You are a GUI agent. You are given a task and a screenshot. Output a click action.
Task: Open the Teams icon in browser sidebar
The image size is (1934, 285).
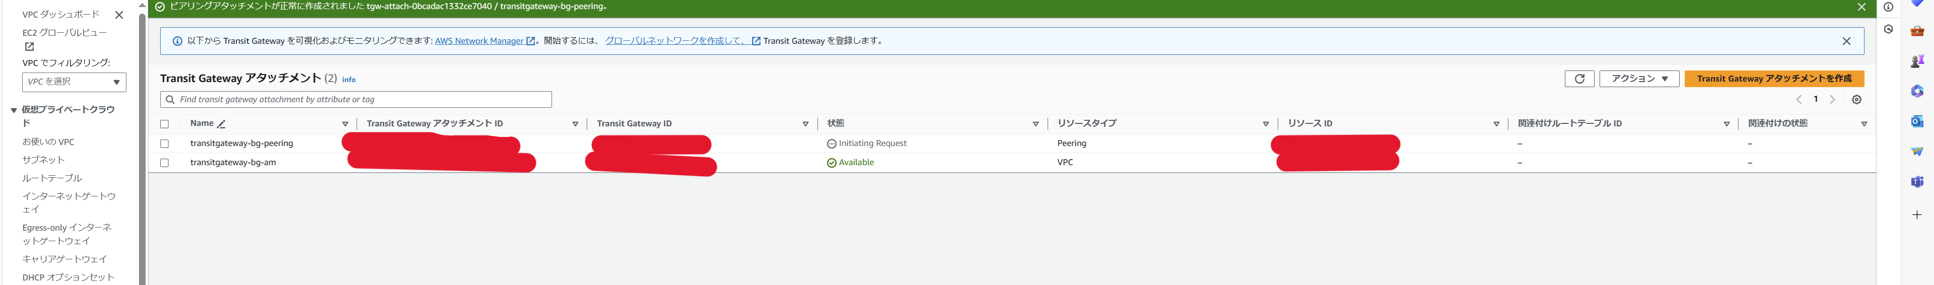[1917, 181]
